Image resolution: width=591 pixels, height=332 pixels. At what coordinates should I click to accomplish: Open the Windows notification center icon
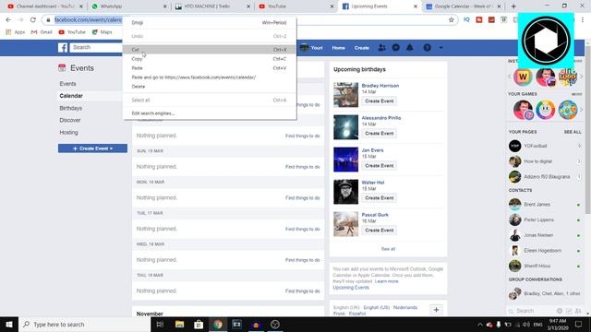pos(579,324)
